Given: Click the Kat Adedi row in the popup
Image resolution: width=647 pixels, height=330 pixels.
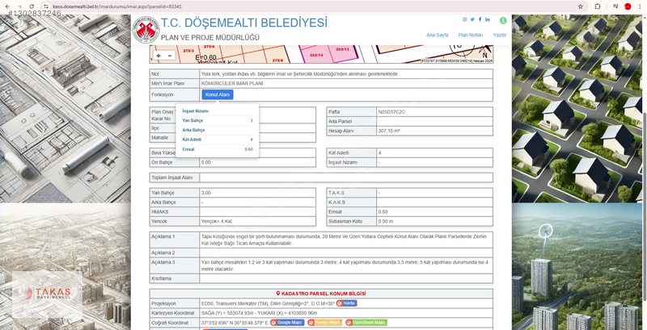Looking at the screenshot, I should tap(218, 140).
